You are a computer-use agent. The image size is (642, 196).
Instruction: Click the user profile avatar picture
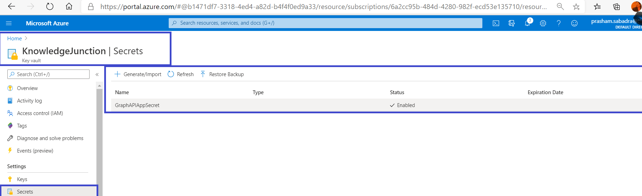pos(636,6)
